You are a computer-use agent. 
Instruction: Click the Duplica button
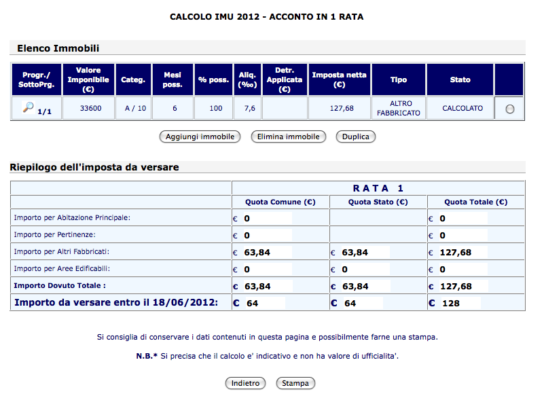click(x=355, y=137)
